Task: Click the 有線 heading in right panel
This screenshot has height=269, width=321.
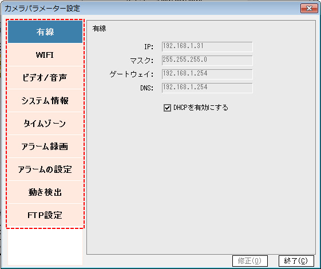Action: [100, 29]
